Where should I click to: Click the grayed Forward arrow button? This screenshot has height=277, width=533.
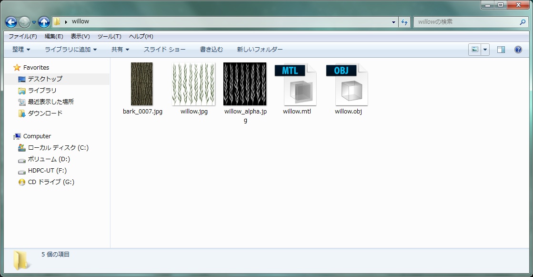pyautogui.click(x=24, y=22)
